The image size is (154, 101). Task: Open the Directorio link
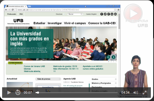click(59, 14)
